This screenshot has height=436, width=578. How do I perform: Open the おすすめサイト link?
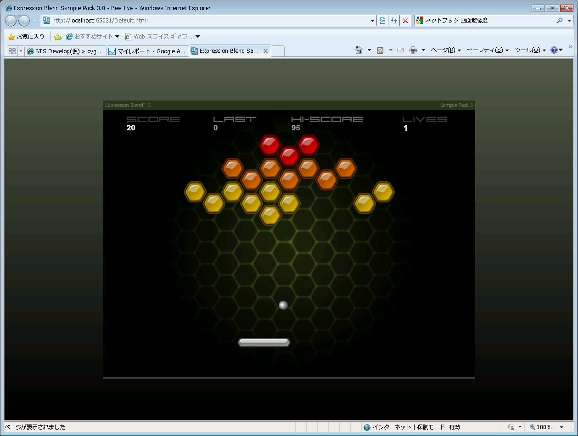(x=92, y=37)
